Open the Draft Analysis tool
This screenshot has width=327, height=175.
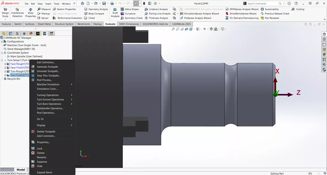point(115,13)
